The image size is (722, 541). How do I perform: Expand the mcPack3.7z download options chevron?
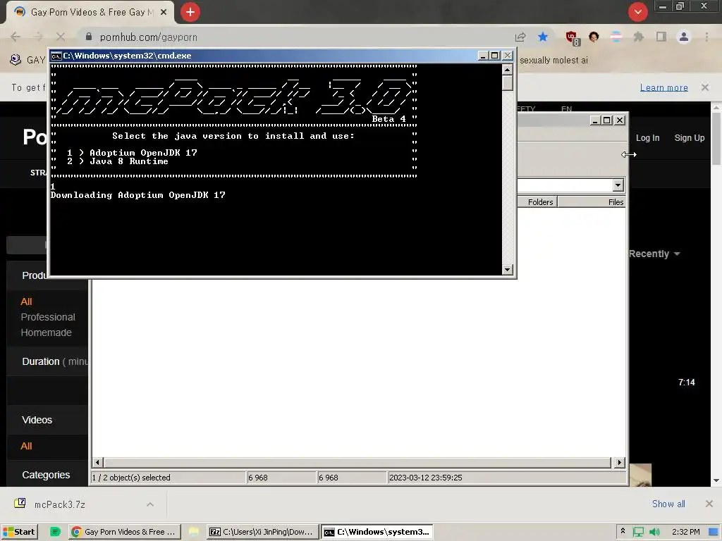pyautogui.click(x=150, y=504)
